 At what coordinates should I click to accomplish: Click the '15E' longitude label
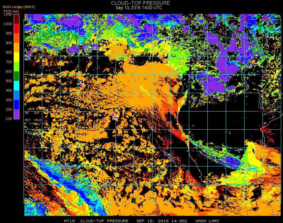point(191,19)
